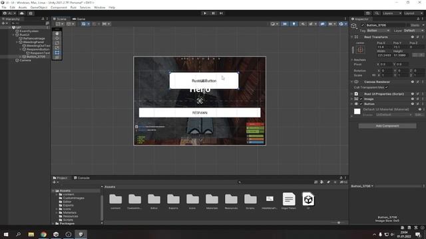Image resolution: width=426 pixels, height=239 pixels.
Task: Toggle the Image component checkbox
Action: click(361, 99)
